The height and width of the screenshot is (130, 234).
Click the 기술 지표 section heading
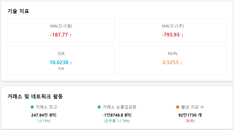[x=18, y=11]
